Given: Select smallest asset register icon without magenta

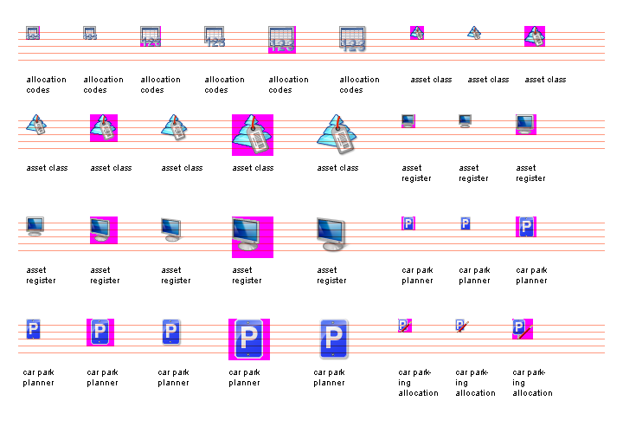Looking at the screenshot, I should pos(465,121).
